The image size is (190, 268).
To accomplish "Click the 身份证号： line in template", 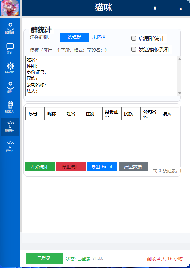I will (x=37, y=72).
